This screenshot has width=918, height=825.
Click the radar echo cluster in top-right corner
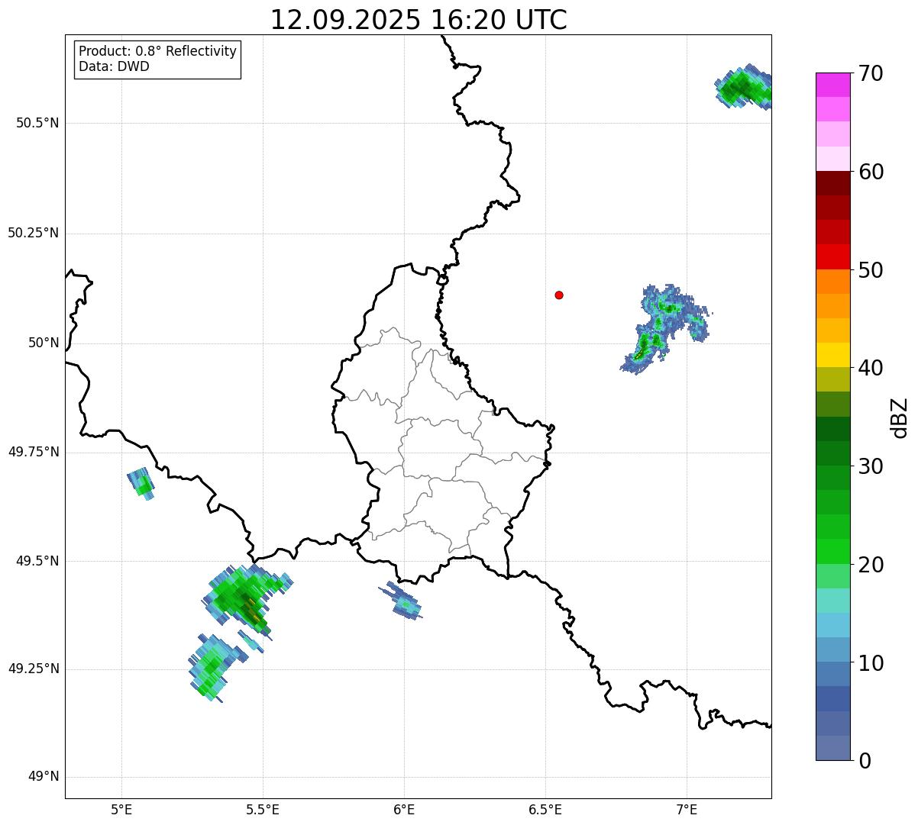[744, 87]
